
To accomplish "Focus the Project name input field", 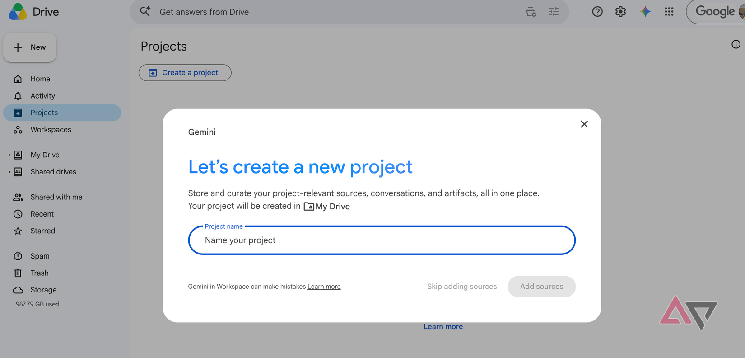I will tap(382, 240).
